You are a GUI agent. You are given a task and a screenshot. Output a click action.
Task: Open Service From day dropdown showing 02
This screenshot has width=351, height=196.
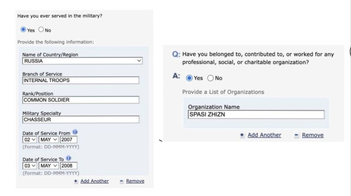(30, 139)
